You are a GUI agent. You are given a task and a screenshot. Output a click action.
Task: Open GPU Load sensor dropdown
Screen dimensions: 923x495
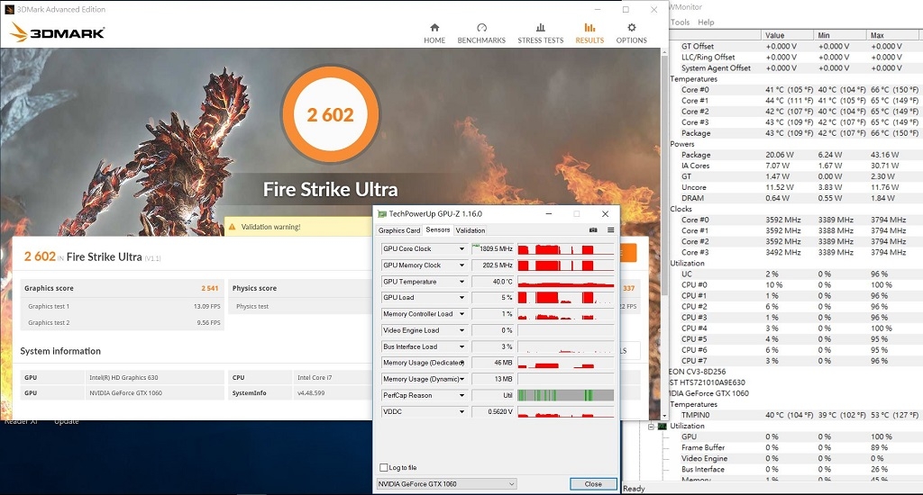pos(462,298)
